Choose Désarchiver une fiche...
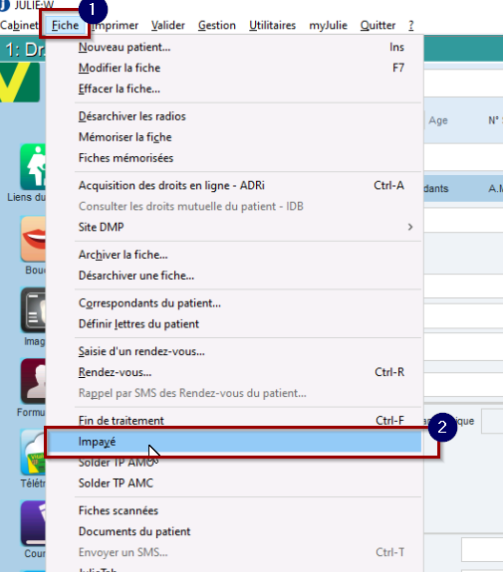This screenshot has height=572, width=503. coord(234,276)
